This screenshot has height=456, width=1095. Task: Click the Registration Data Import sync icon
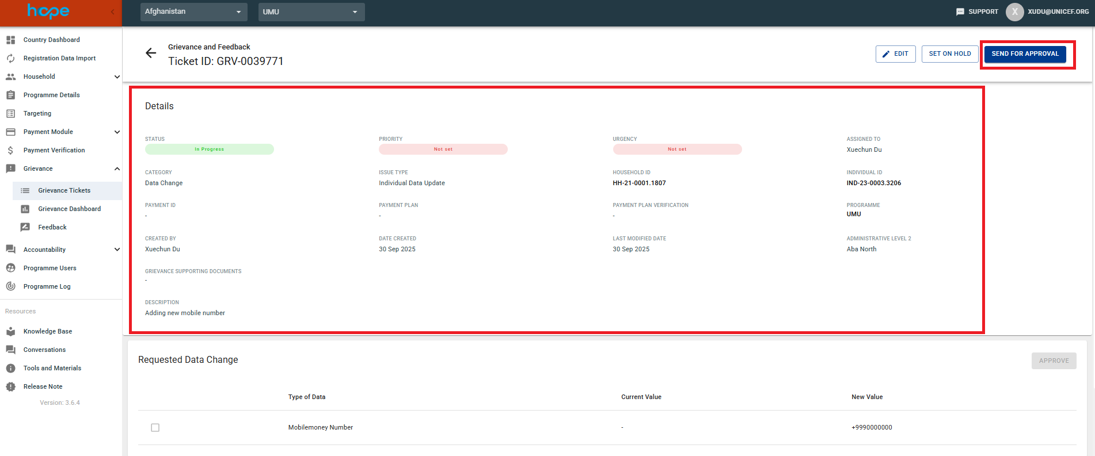10,58
